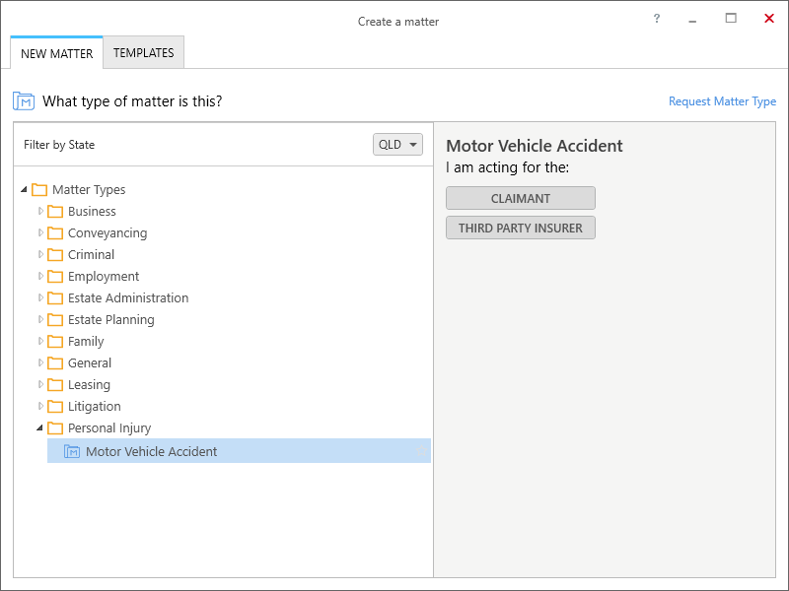The width and height of the screenshot is (789, 591).
Task: Switch to the TEMPLATES tab
Action: pos(143,53)
